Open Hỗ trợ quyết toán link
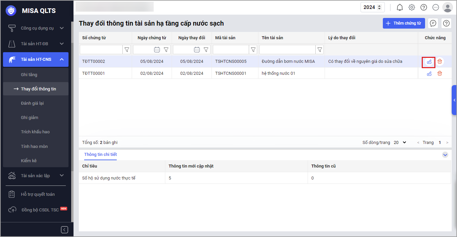 (x=38, y=194)
